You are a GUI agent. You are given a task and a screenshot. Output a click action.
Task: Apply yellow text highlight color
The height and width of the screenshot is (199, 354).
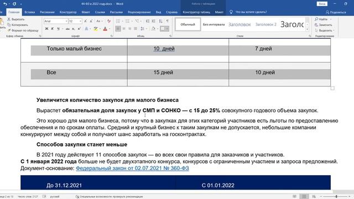96,29
